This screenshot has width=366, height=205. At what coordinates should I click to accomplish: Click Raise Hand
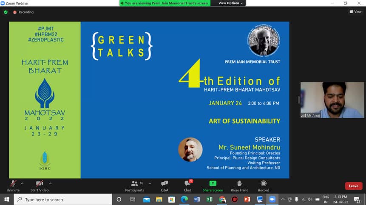239,185
